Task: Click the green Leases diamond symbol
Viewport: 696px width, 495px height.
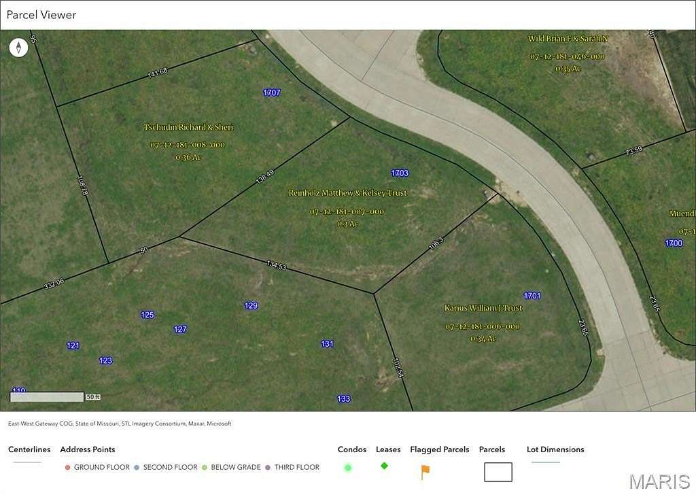Action: coord(383,466)
